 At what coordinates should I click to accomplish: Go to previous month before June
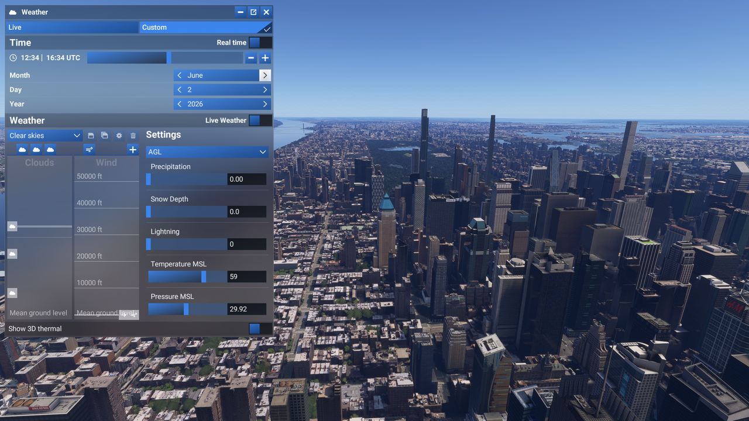pyautogui.click(x=180, y=75)
